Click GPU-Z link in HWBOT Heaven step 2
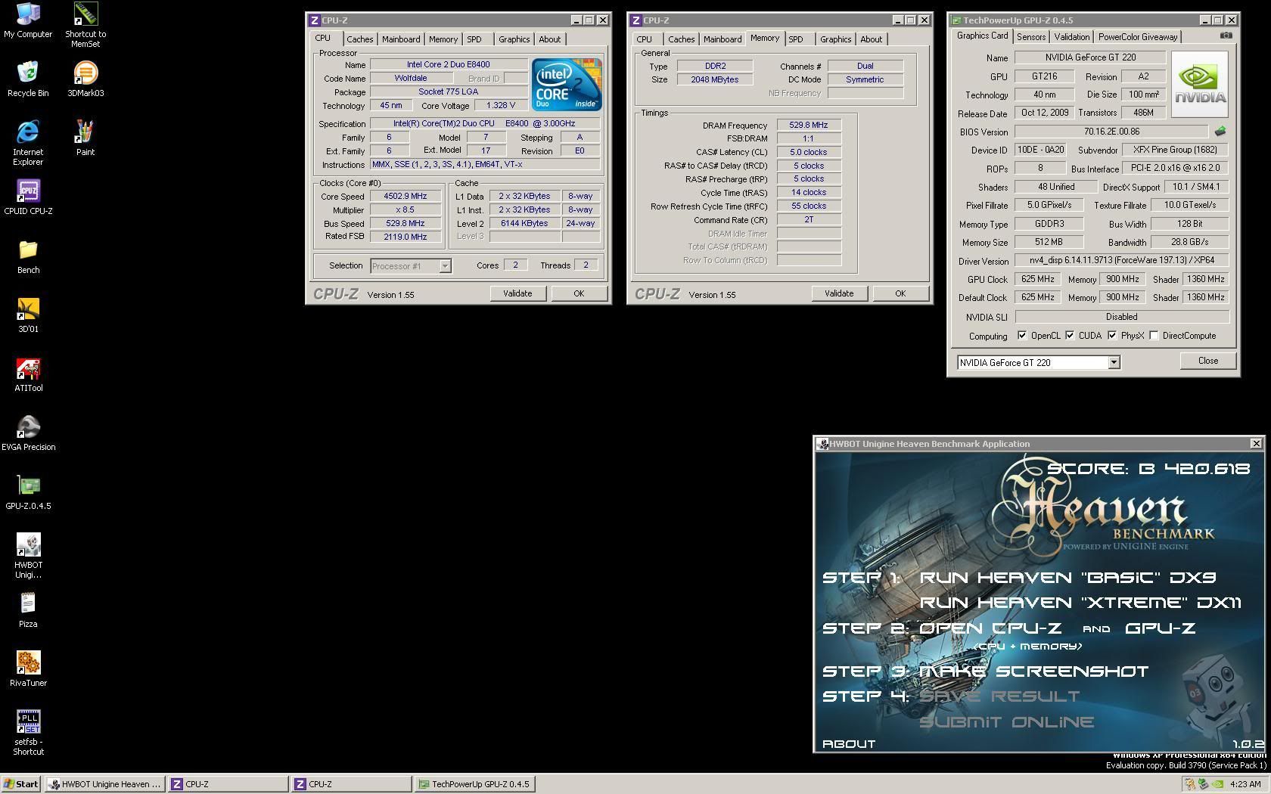 1161,628
